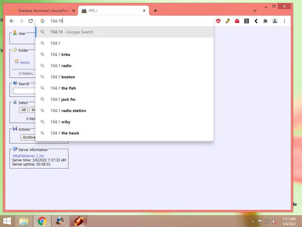The height and width of the screenshot is (227, 302).
Task: Expand the tab search chevron
Action: tap(255, 11)
